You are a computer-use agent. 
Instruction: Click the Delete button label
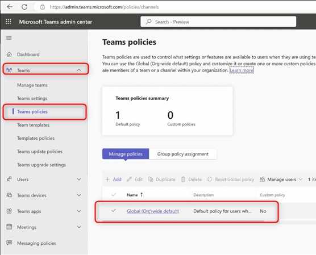pos(195,179)
